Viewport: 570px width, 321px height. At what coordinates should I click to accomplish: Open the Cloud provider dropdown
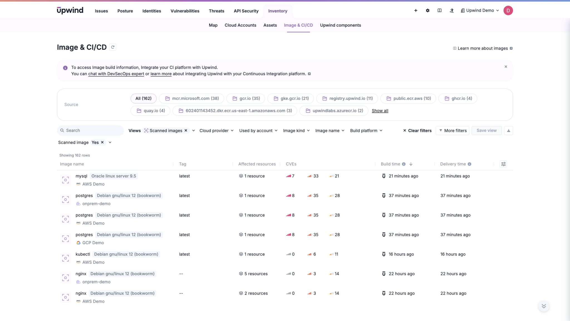[x=216, y=131]
